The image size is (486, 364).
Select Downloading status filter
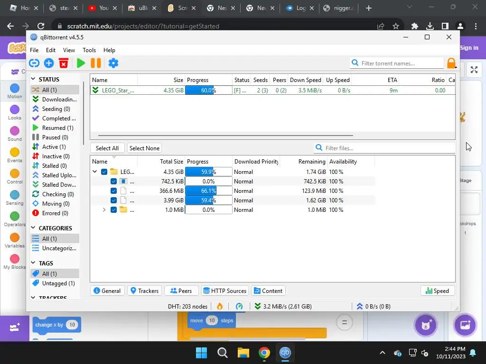(55, 100)
